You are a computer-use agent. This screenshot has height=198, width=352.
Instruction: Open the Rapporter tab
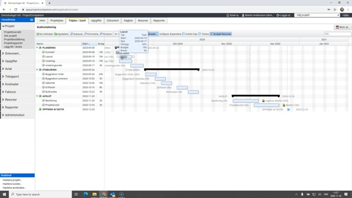159,21
